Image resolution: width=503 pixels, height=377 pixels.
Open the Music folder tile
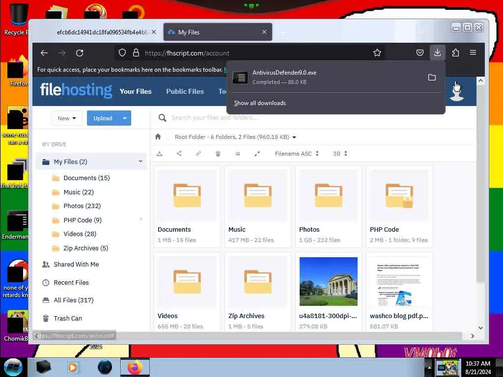(x=257, y=207)
